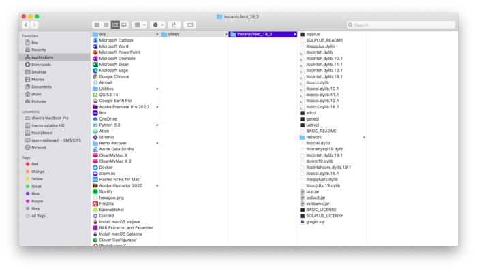This screenshot has height=271, width=477.
Task: Select Docker app icon
Action: (95, 168)
